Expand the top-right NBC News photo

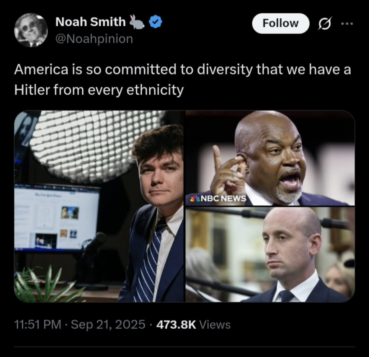tap(270, 158)
